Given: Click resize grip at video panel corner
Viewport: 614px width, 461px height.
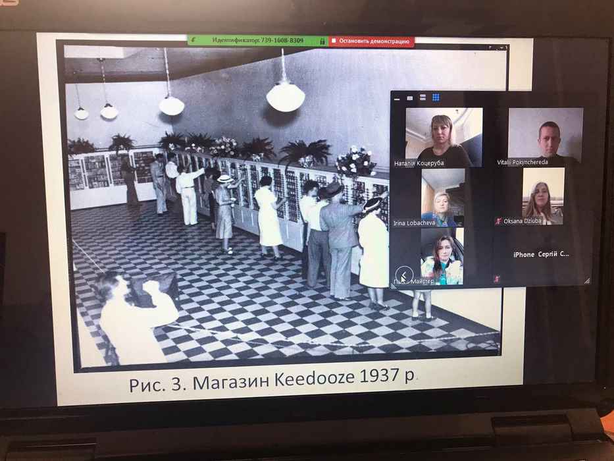Looking at the screenshot, I should (586, 281).
